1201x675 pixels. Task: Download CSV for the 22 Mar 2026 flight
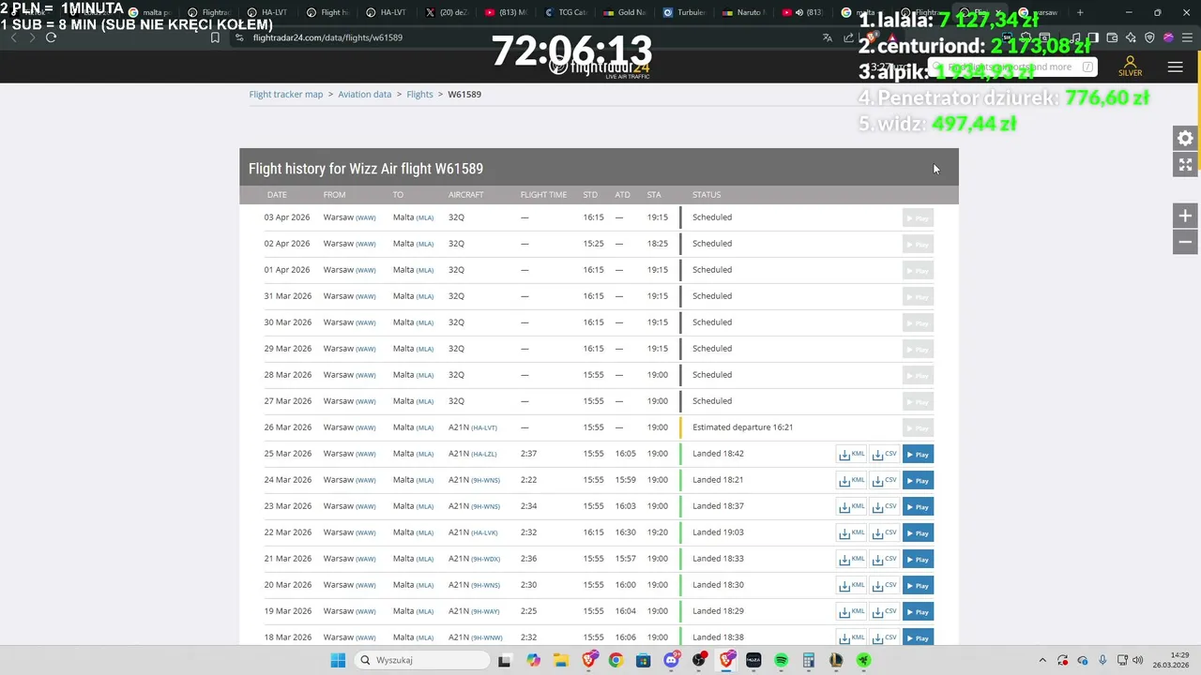click(x=885, y=533)
